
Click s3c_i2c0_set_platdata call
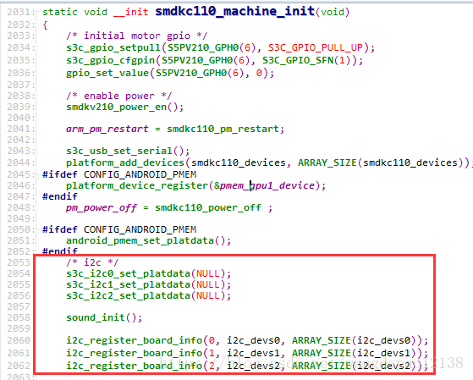129,273
